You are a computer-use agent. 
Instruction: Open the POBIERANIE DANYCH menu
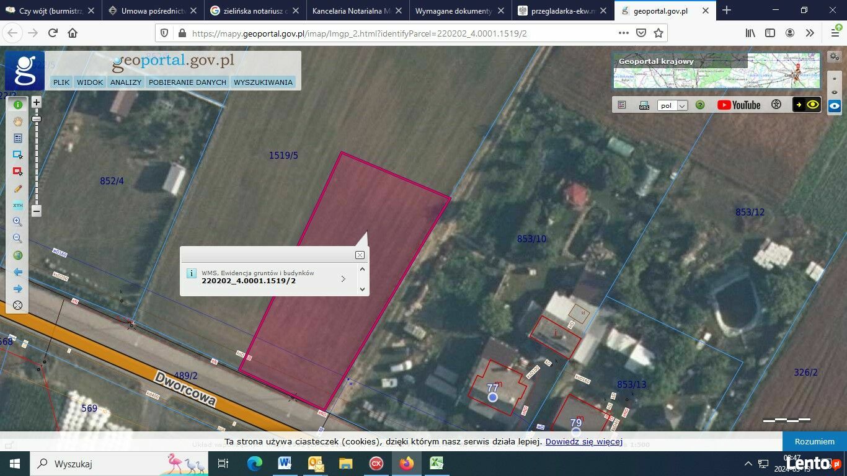tap(187, 82)
